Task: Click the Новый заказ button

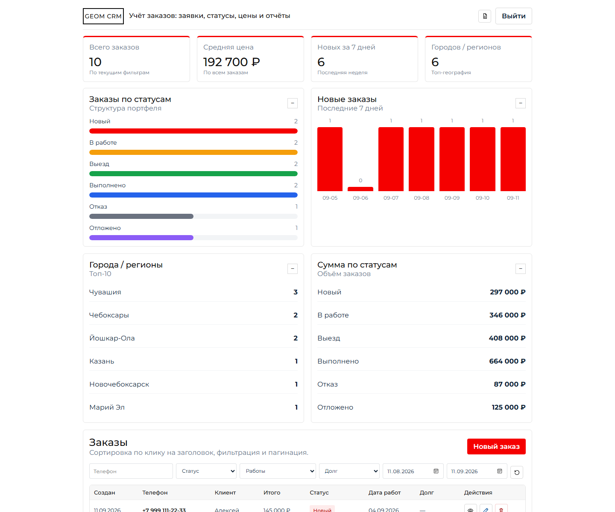Action: (x=496, y=446)
